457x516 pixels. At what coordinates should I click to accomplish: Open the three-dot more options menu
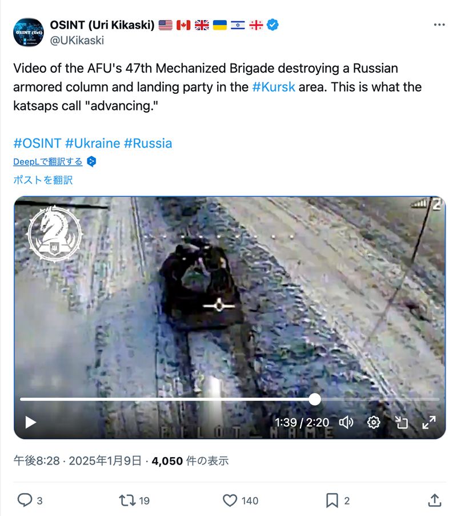[439, 25]
